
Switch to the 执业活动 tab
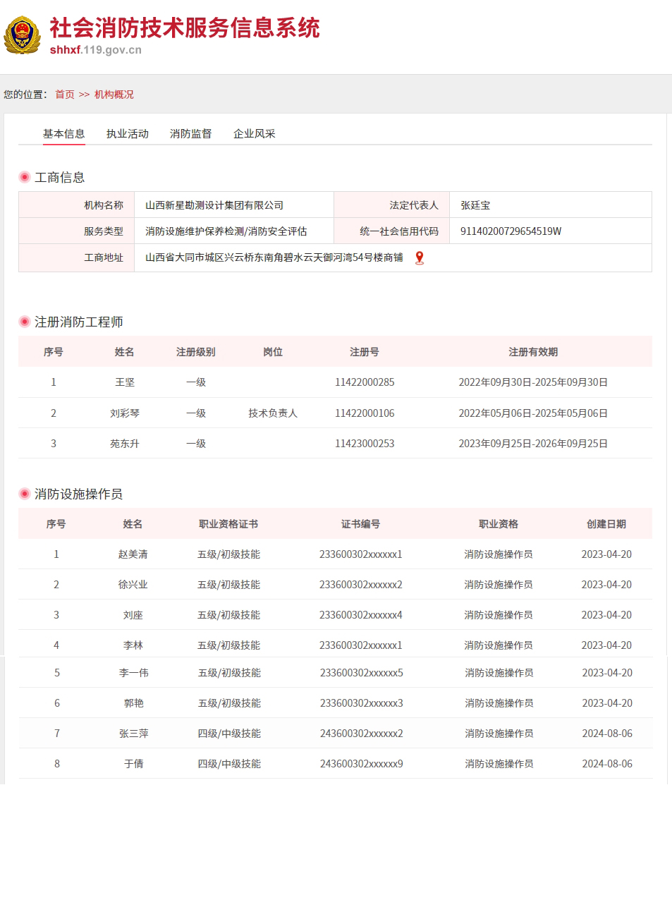coord(128,133)
